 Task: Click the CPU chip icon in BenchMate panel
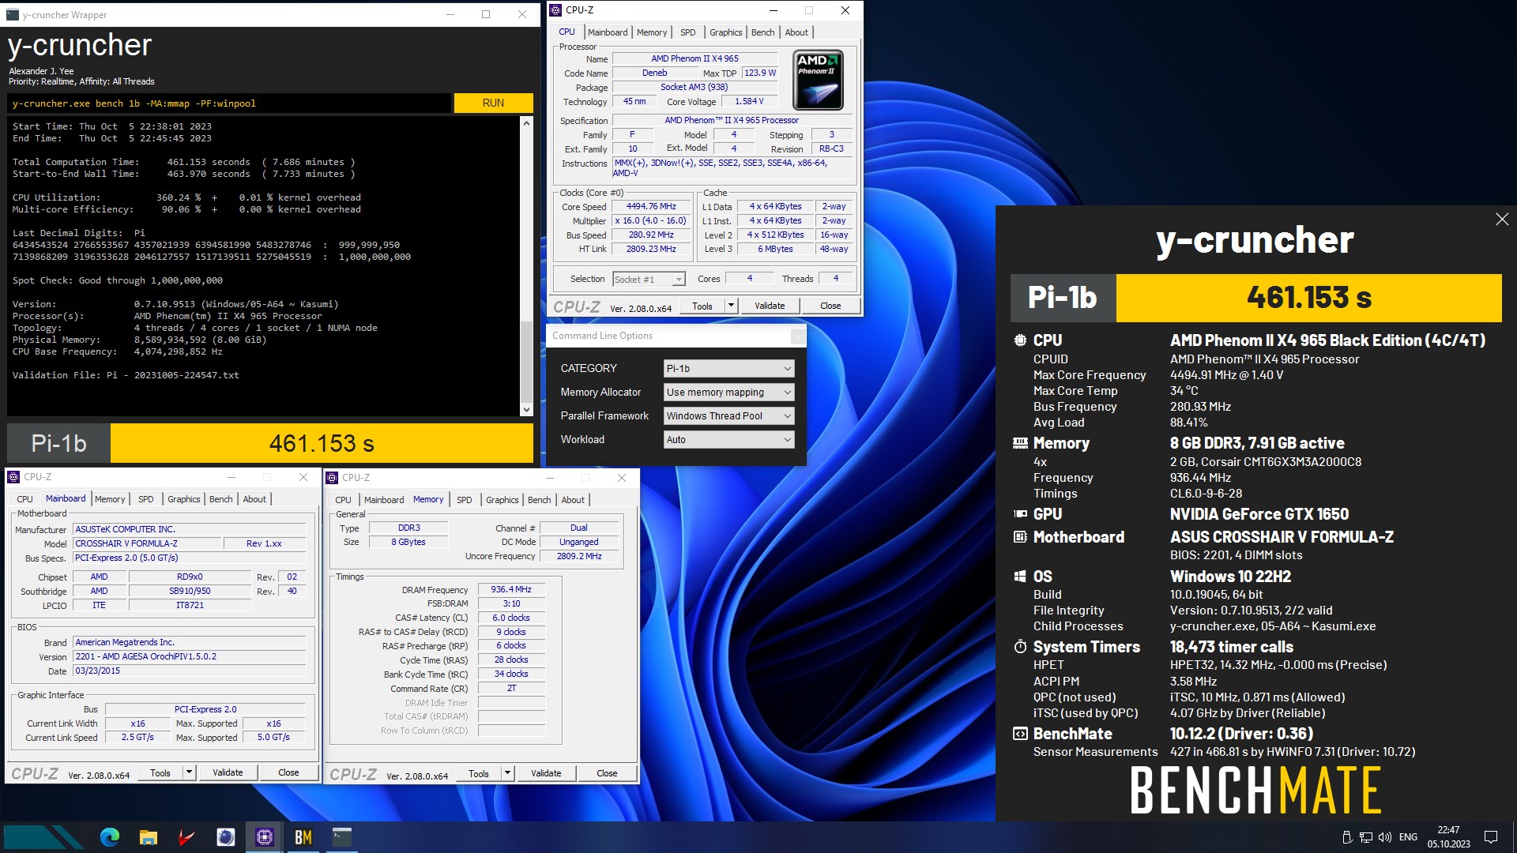pos(1020,340)
